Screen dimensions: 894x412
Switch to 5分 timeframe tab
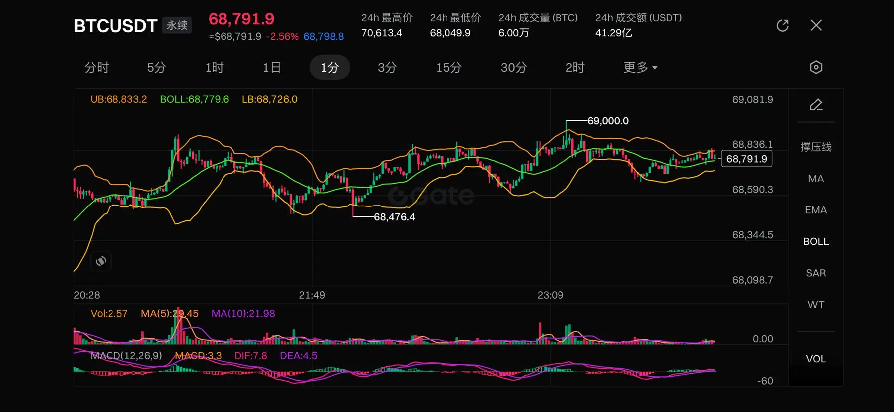point(156,67)
